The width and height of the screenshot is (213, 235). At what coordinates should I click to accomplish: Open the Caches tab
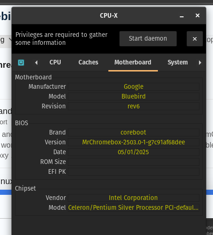(x=88, y=63)
